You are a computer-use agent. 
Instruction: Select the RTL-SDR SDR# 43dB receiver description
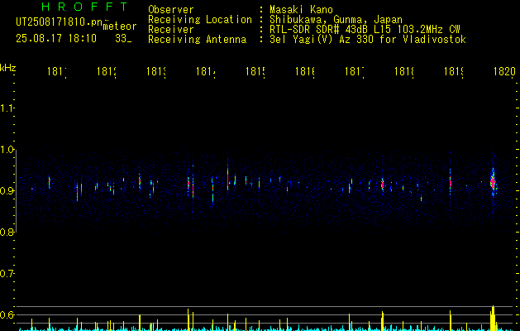pos(365,30)
